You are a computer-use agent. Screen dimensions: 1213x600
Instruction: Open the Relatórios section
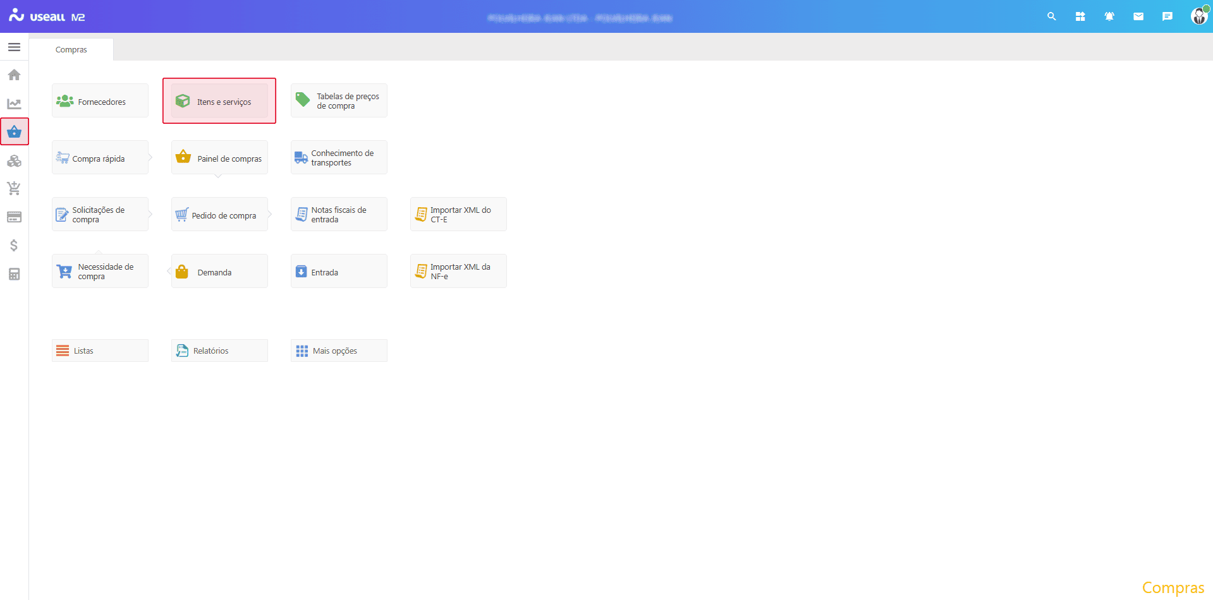point(219,351)
